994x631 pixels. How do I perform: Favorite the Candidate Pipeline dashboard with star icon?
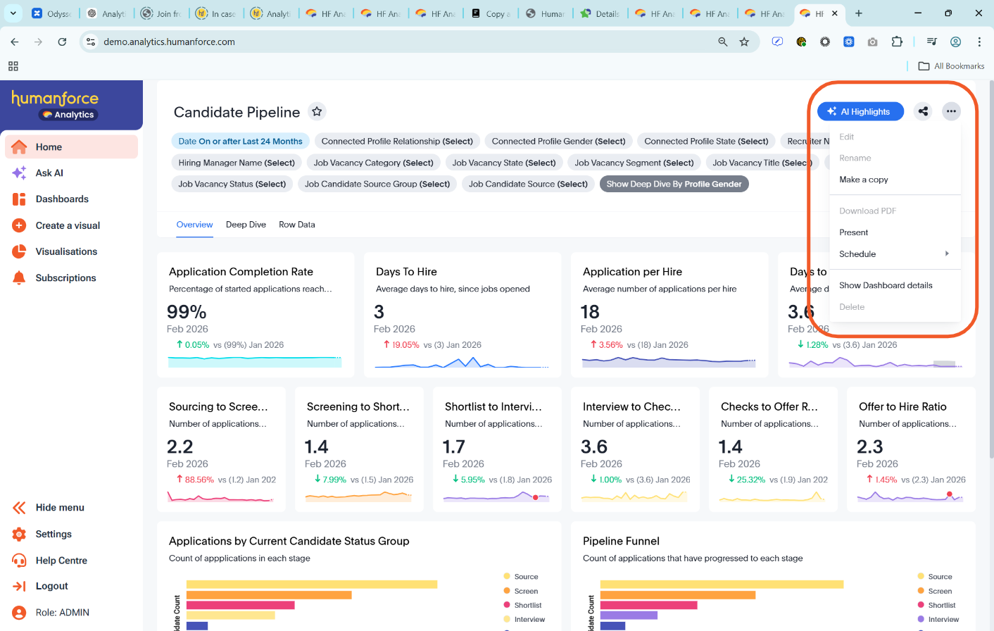coord(317,111)
